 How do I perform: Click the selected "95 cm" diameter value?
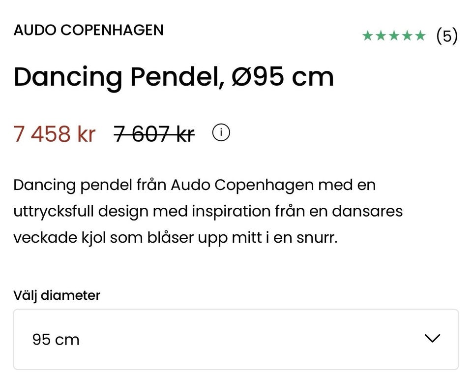56,340
